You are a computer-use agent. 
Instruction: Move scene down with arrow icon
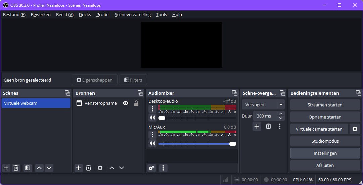tap(49, 168)
